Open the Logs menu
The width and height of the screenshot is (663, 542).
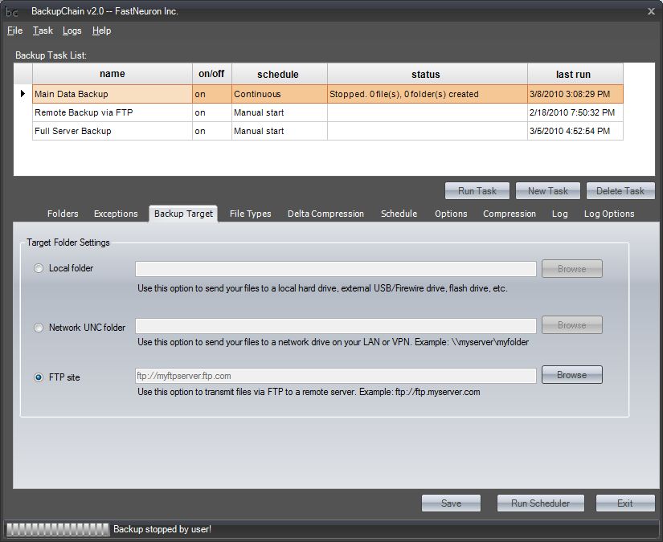[x=72, y=31]
